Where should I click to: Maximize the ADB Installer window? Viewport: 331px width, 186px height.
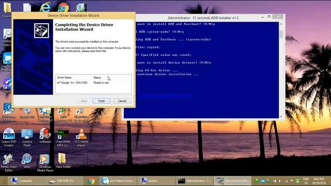point(269,17)
